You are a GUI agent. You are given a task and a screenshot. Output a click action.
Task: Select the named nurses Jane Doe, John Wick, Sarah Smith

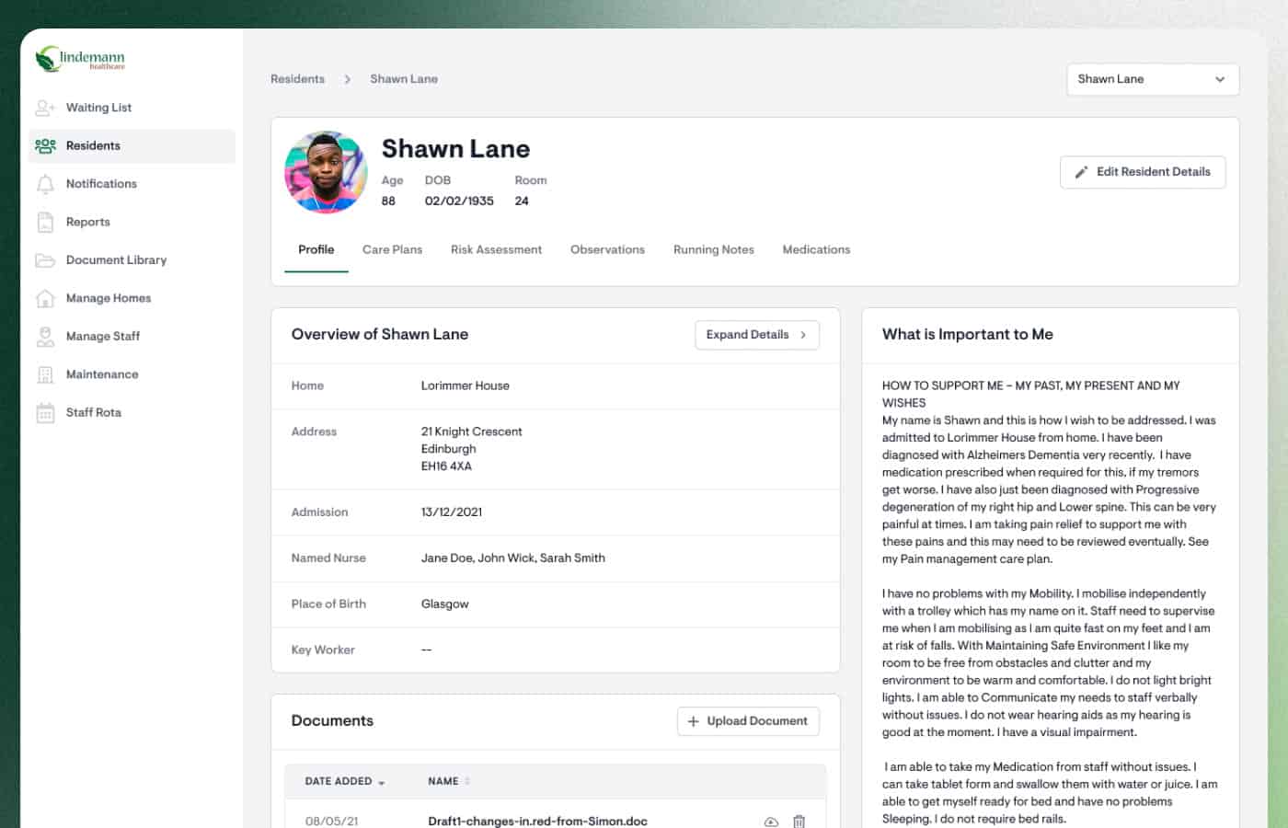coord(513,558)
